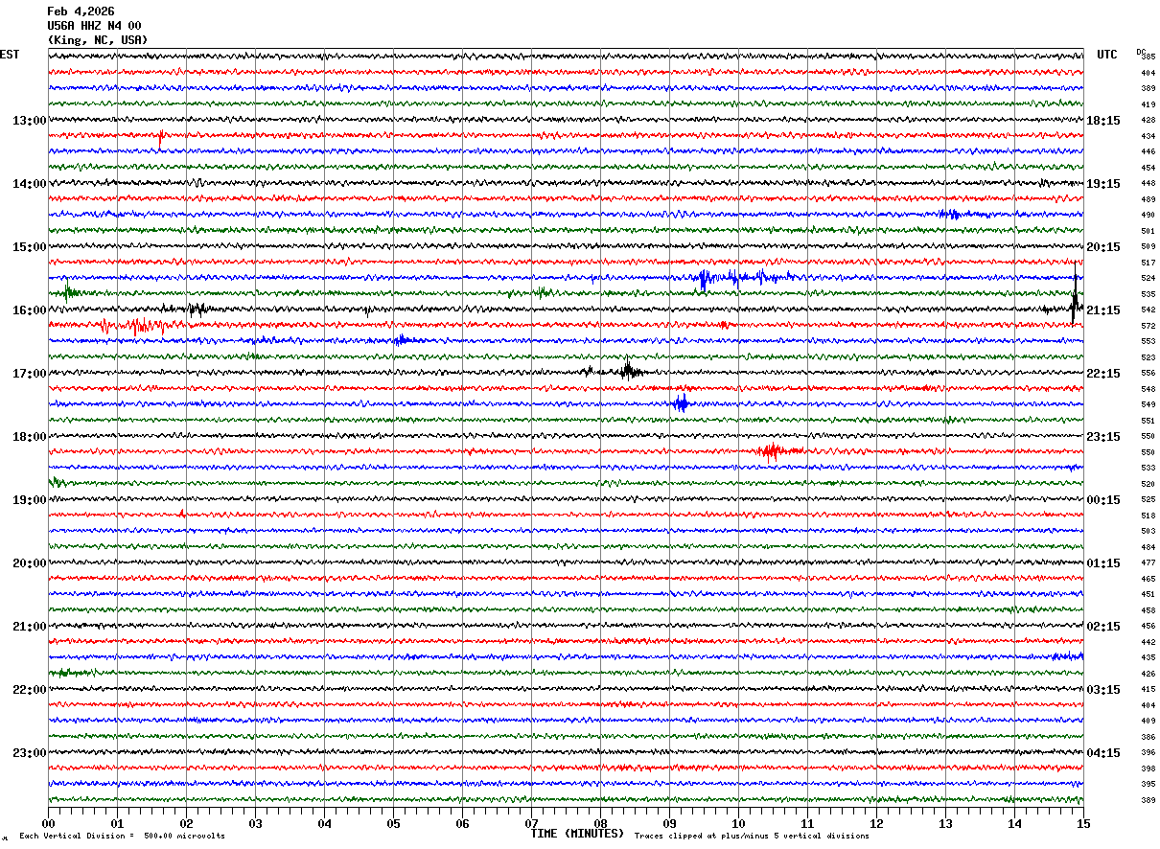Click the large black spike ending the 16:00 trace
The height and width of the screenshot is (849, 1160).
(x=1076, y=299)
